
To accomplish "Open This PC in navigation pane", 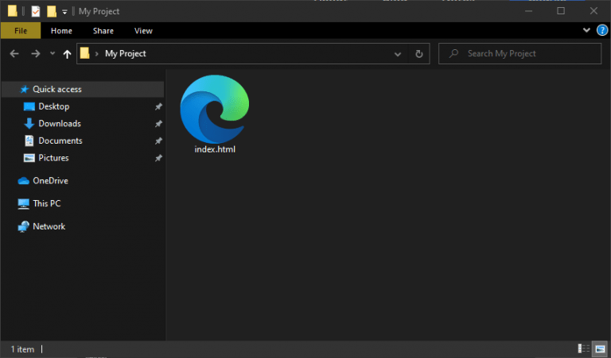I will tap(46, 203).
